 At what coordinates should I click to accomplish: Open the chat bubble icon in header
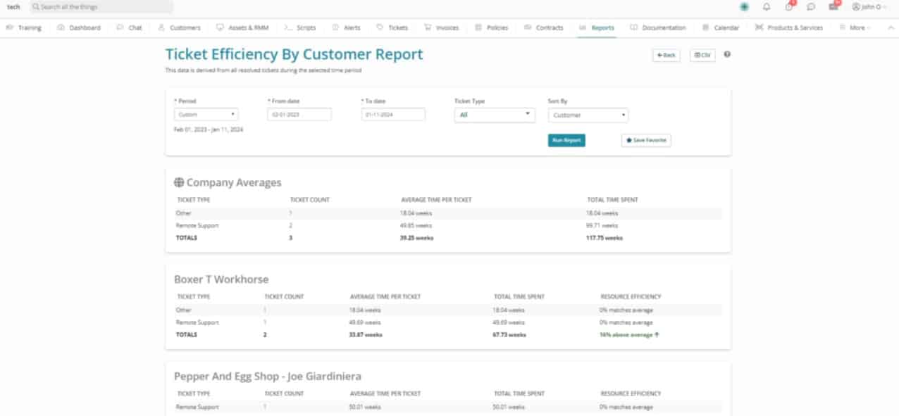(x=811, y=7)
